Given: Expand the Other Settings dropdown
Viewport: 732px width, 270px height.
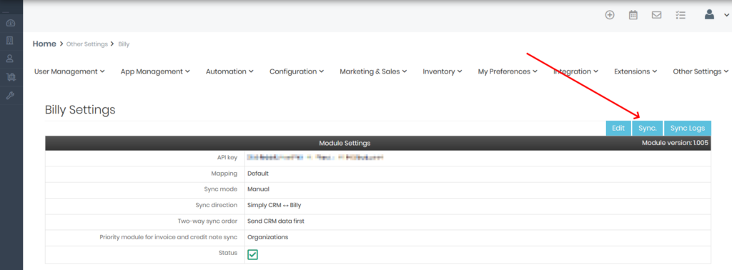Looking at the screenshot, I should point(701,71).
